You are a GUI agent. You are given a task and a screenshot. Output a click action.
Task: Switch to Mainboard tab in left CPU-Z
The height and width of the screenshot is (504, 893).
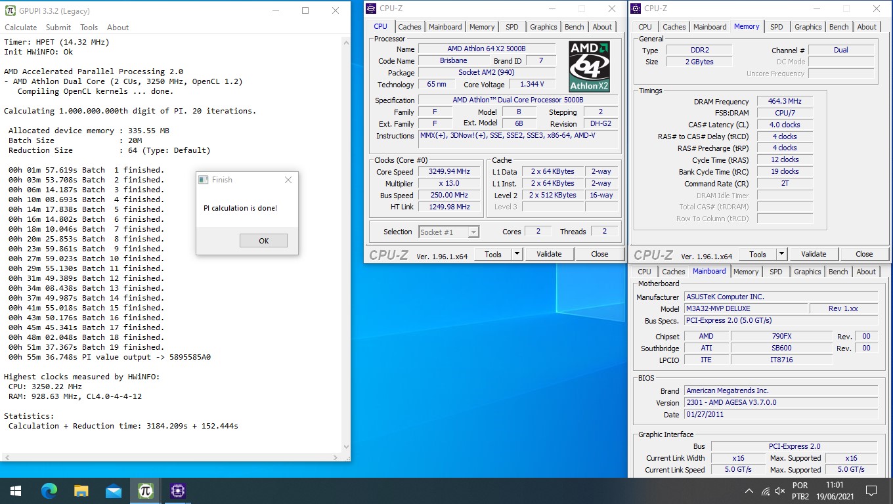[x=445, y=27]
